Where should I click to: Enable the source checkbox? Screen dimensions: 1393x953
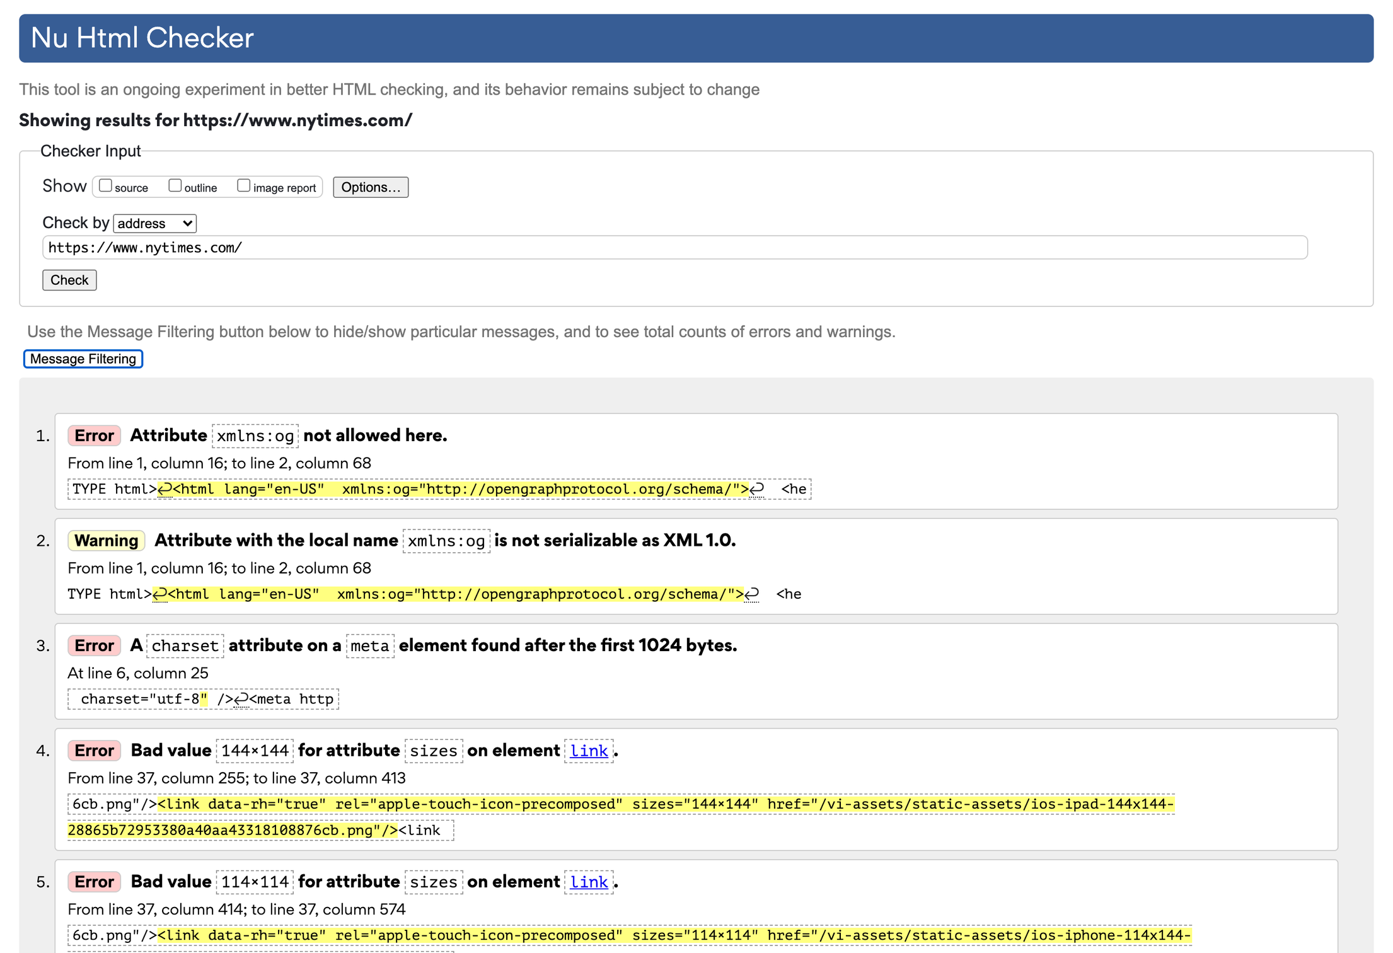(x=106, y=185)
